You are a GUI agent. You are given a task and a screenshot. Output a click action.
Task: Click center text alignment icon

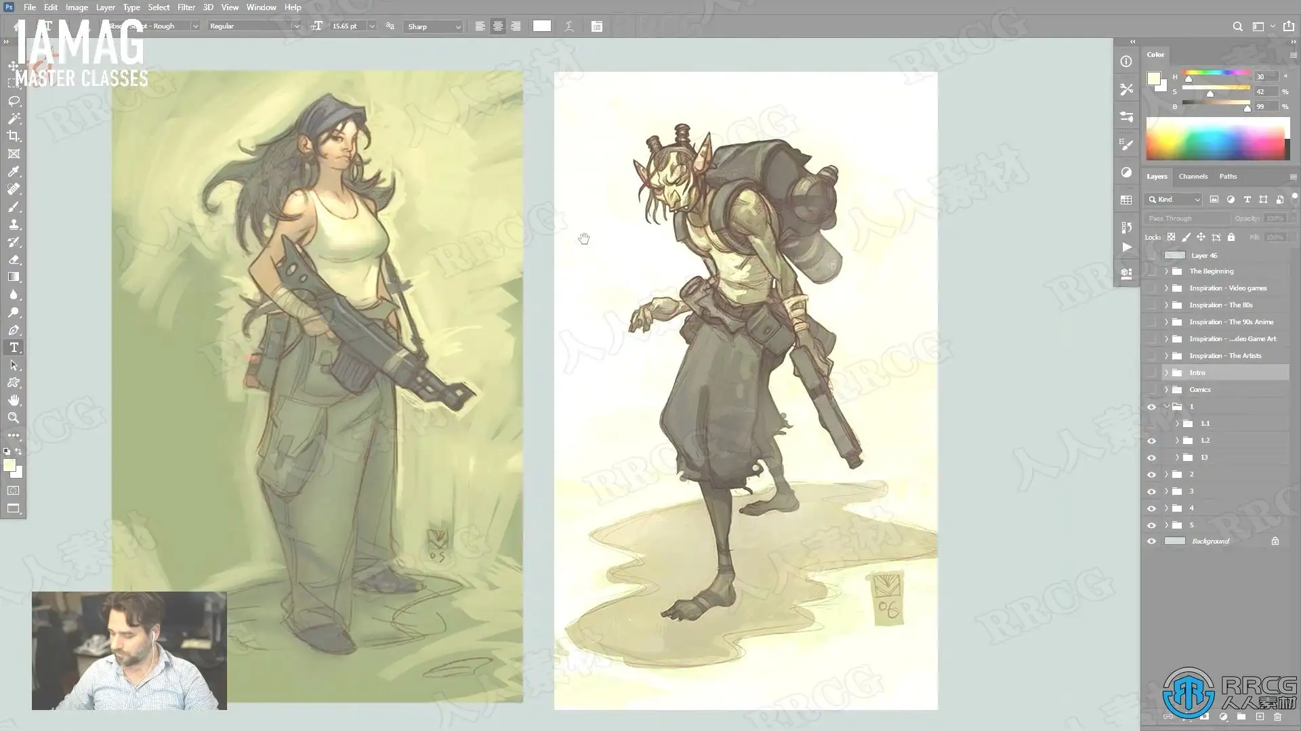(498, 26)
